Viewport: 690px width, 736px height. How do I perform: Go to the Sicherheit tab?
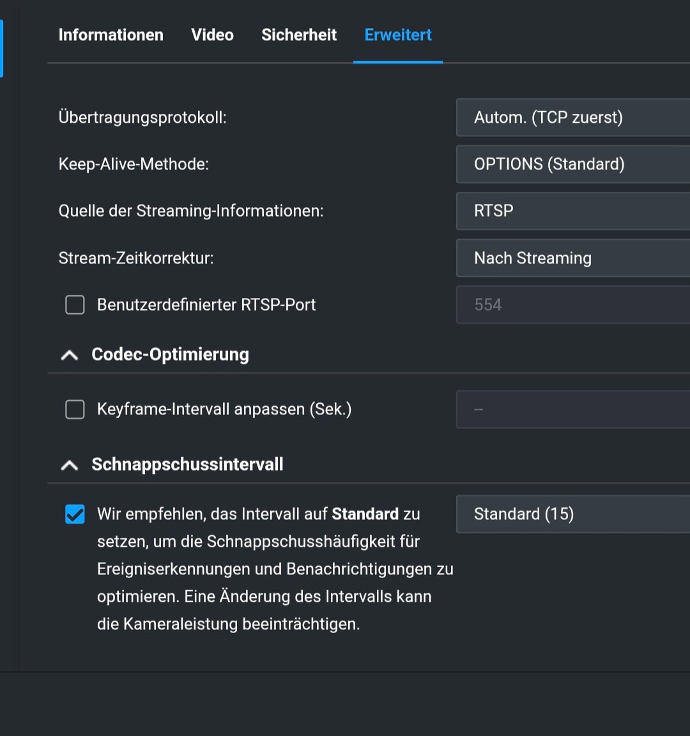click(299, 35)
